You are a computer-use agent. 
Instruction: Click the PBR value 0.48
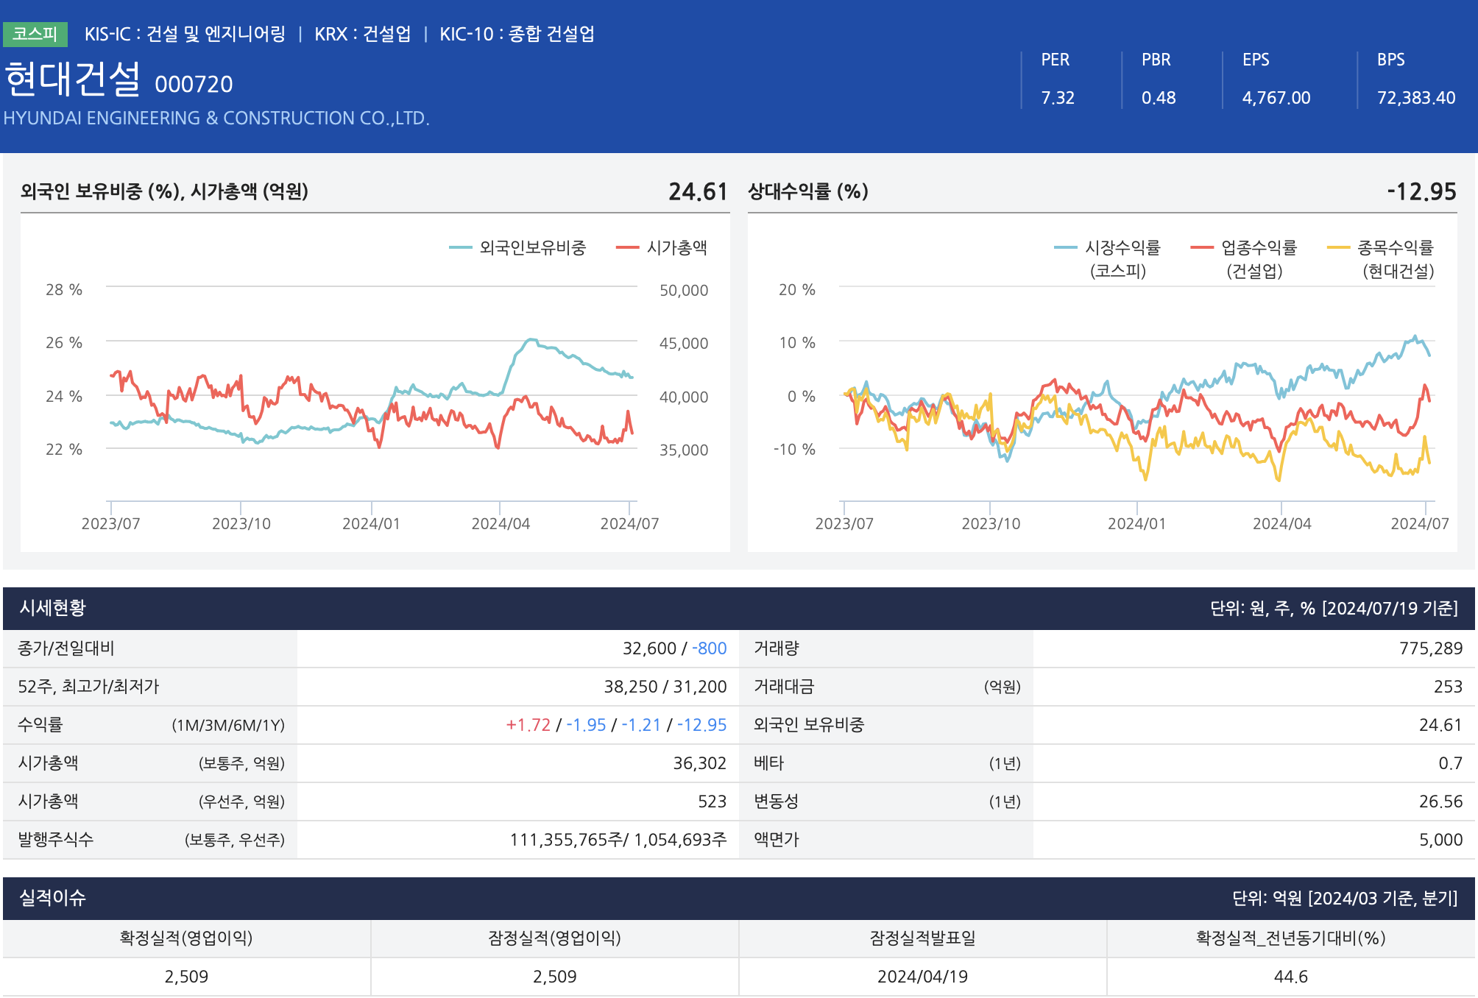coord(1159,98)
